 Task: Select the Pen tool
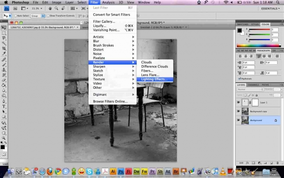4,101
